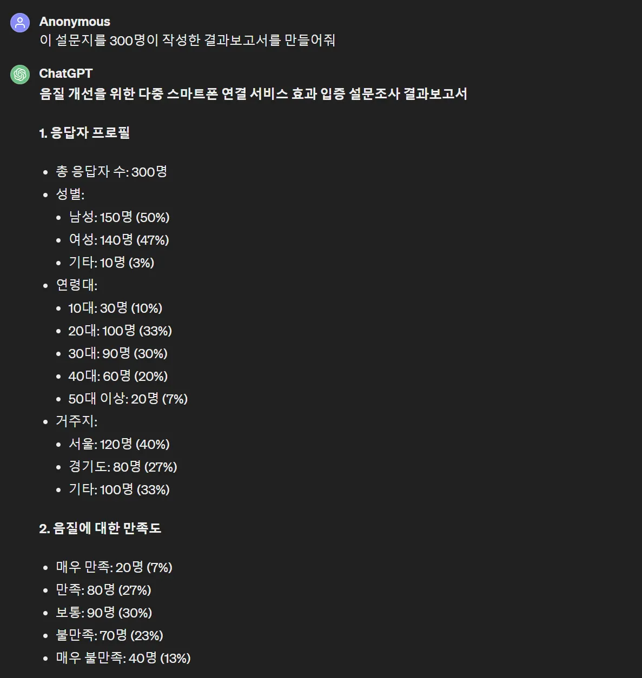Viewport: 642px width, 678px height.
Task: Click the bold survey report title heading
Action: coord(253,94)
